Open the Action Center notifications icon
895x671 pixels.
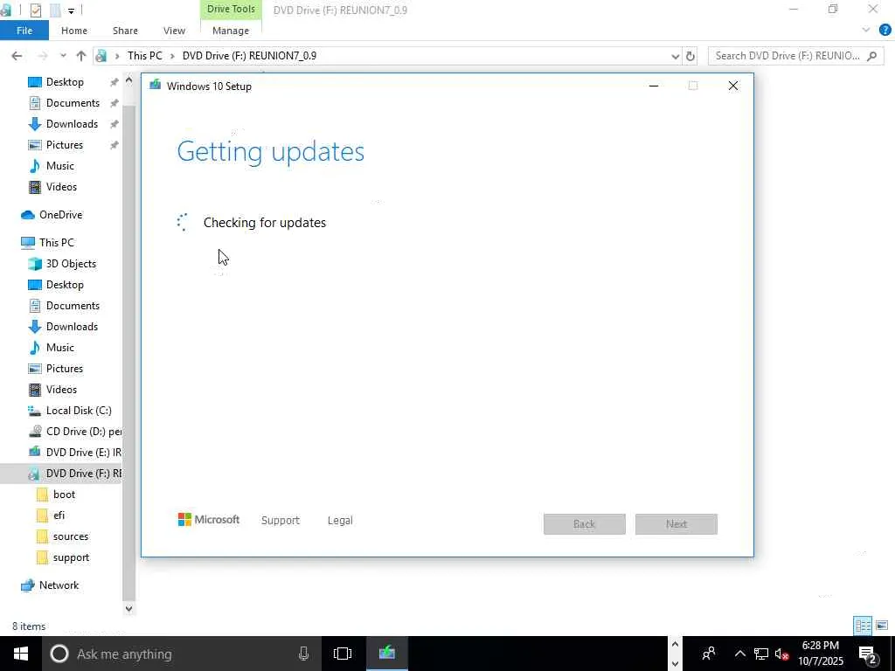868,654
